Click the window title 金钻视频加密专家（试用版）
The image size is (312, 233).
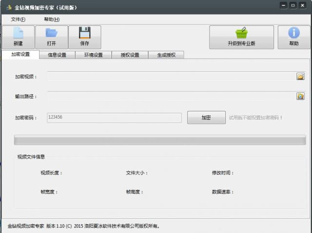[46, 8]
